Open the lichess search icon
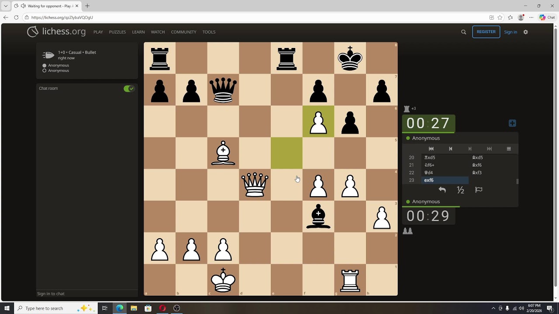 coord(463,32)
